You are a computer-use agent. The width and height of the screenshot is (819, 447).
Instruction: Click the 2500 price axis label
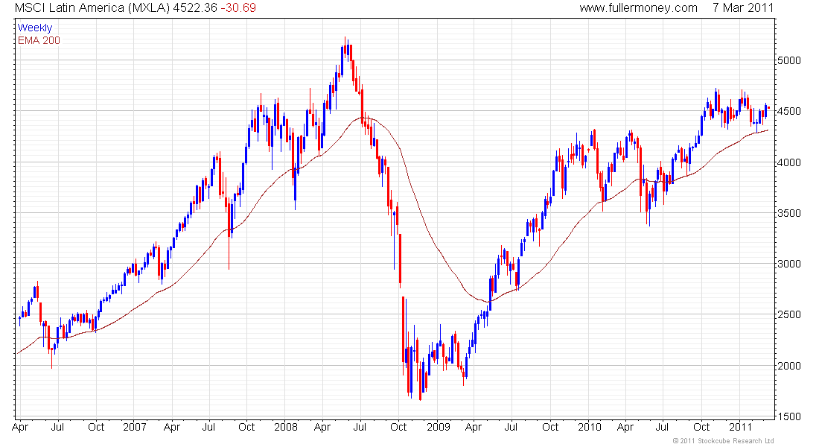(x=788, y=314)
